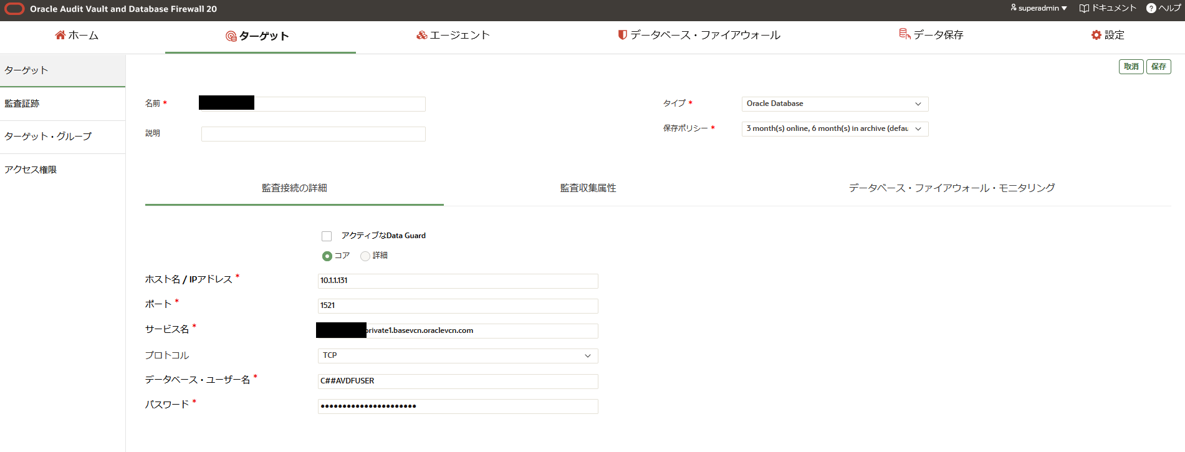This screenshot has width=1185, height=452.
Task: Enable the アクティブなData Guard checkbox
Action: 327,236
